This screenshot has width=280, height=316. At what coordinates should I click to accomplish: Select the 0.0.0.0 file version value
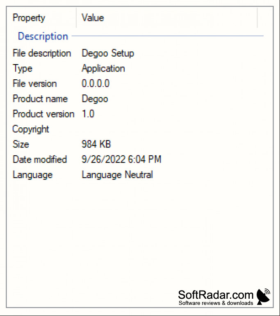pyautogui.click(x=96, y=83)
